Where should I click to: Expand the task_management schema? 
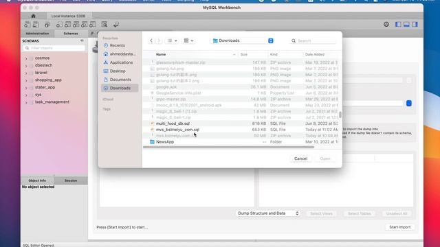point(26,102)
